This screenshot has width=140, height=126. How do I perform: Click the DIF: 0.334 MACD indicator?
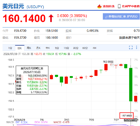pyautogui.click(x=22, y=122)
